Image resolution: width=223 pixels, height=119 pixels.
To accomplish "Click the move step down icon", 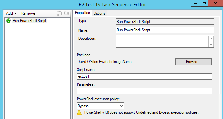I will (67, 13).
